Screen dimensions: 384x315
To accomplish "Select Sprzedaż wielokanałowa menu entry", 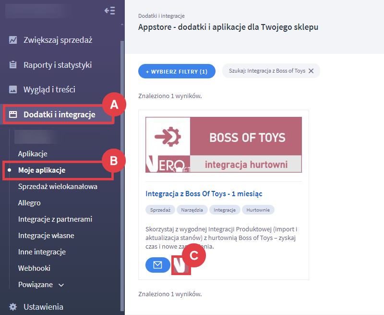I will point(58,187).
